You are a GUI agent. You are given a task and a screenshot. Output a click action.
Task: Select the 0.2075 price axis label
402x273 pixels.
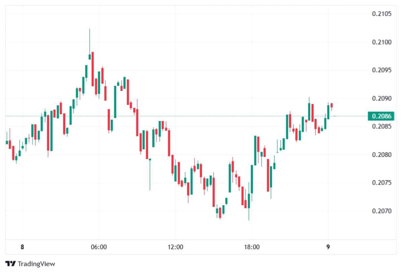[382, 183]
